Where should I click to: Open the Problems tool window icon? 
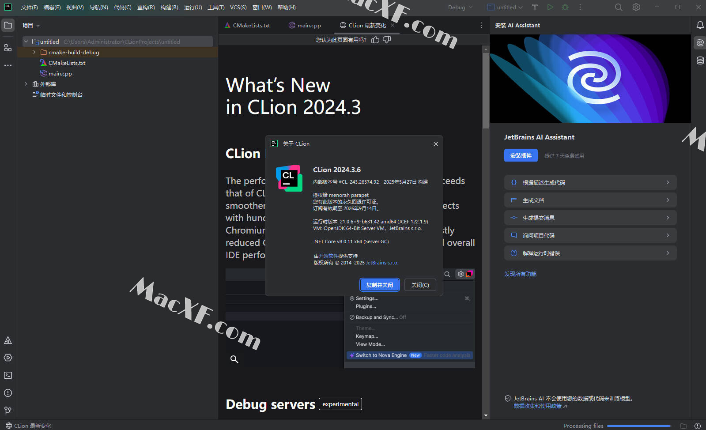click(x=8, y=393)
